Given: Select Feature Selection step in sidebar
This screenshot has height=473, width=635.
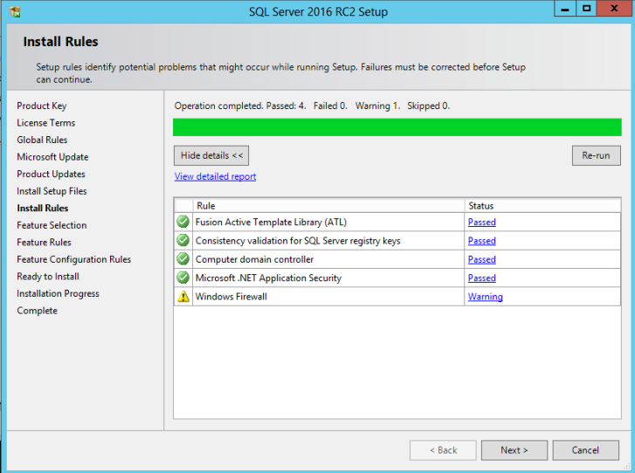Looking at the screenshot, I should pos(52,225).
